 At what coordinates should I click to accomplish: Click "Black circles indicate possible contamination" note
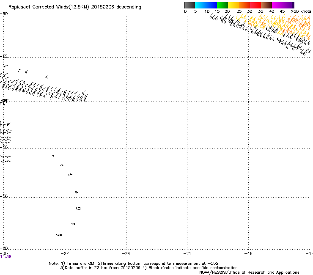[193, 268]
